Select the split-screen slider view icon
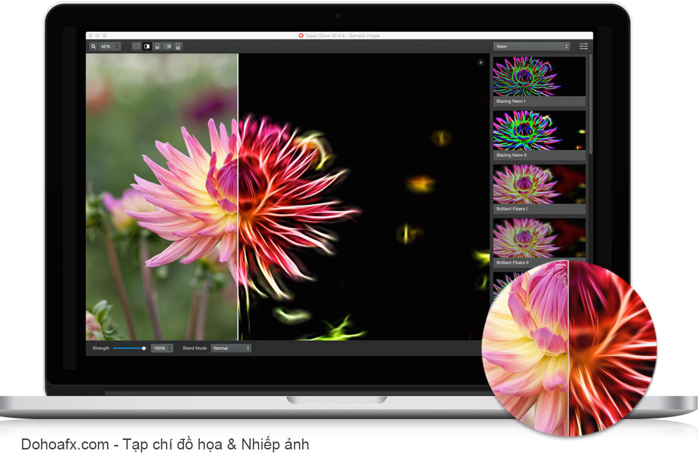Image resolution: width=698 pixels, height=467 pixels. (147, 46)
